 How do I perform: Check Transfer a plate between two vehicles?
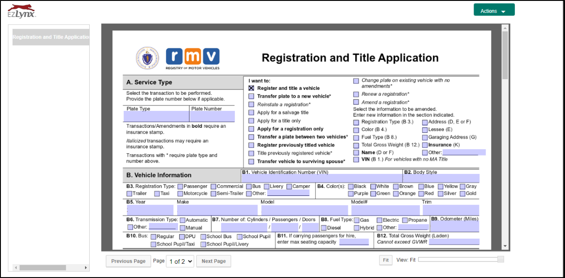pos(252,137)
